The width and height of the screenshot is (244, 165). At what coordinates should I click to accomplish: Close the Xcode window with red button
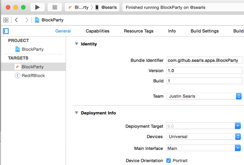tap(8, 7)
